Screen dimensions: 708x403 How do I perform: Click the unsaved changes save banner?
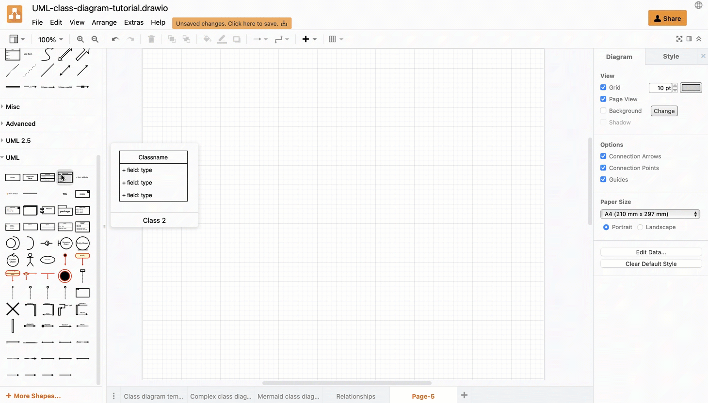click(231, 23)
